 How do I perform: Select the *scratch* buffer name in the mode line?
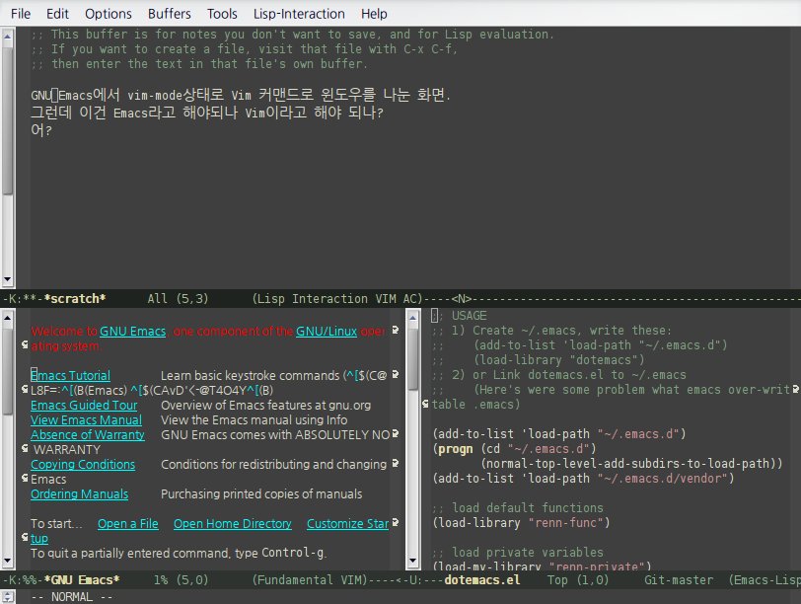point(74,298)
